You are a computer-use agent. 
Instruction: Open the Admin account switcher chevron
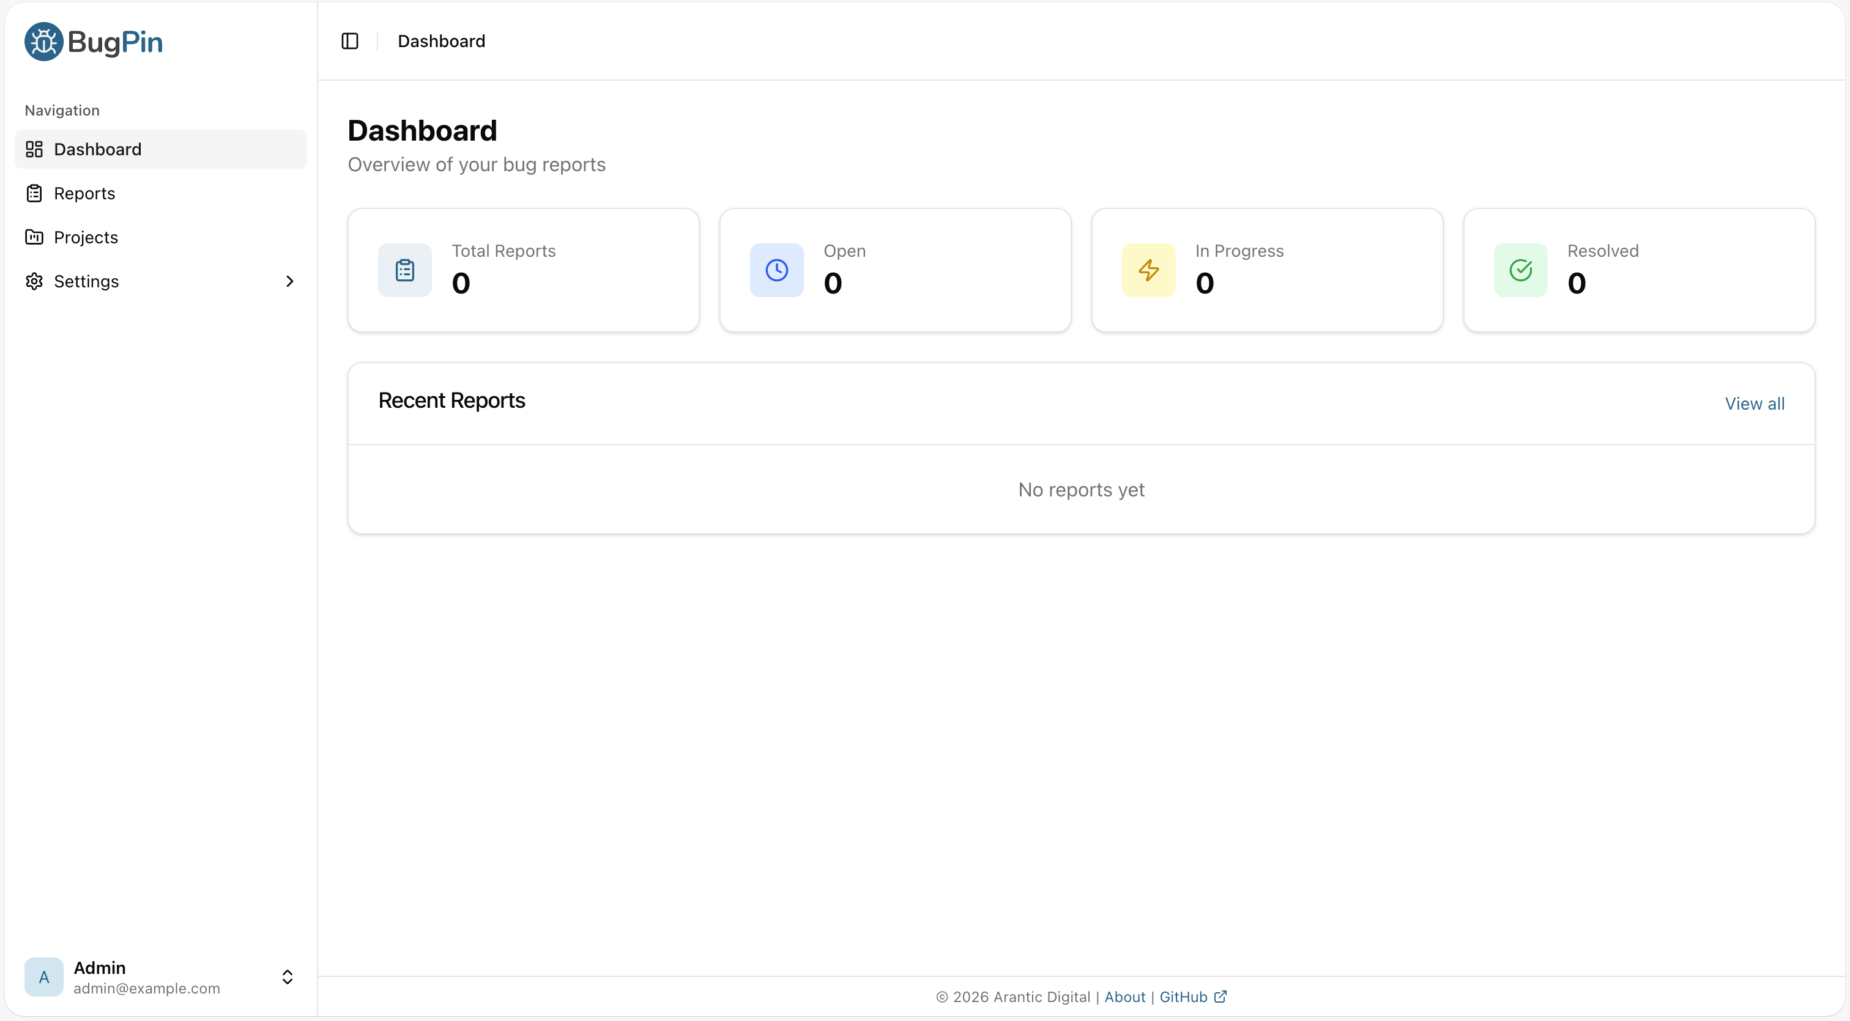(x=288, y=976)
